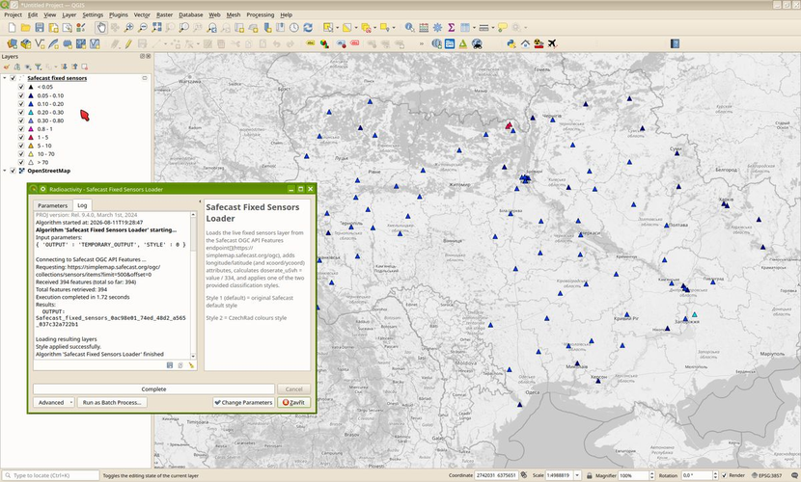Image resolution: width=801 pixels, height=482 pixels.
Task: Show the statistical summary sigma icon
Action: click(x=451, y=28)
